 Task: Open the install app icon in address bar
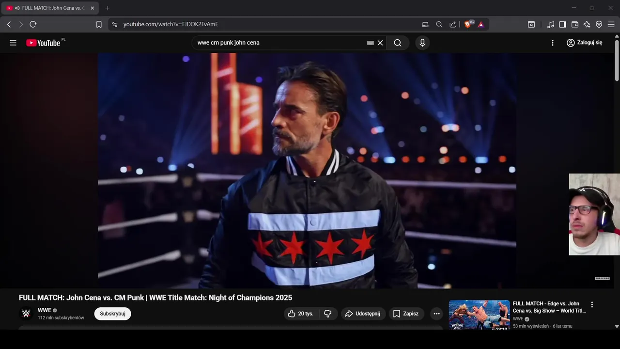coord(425,24)
